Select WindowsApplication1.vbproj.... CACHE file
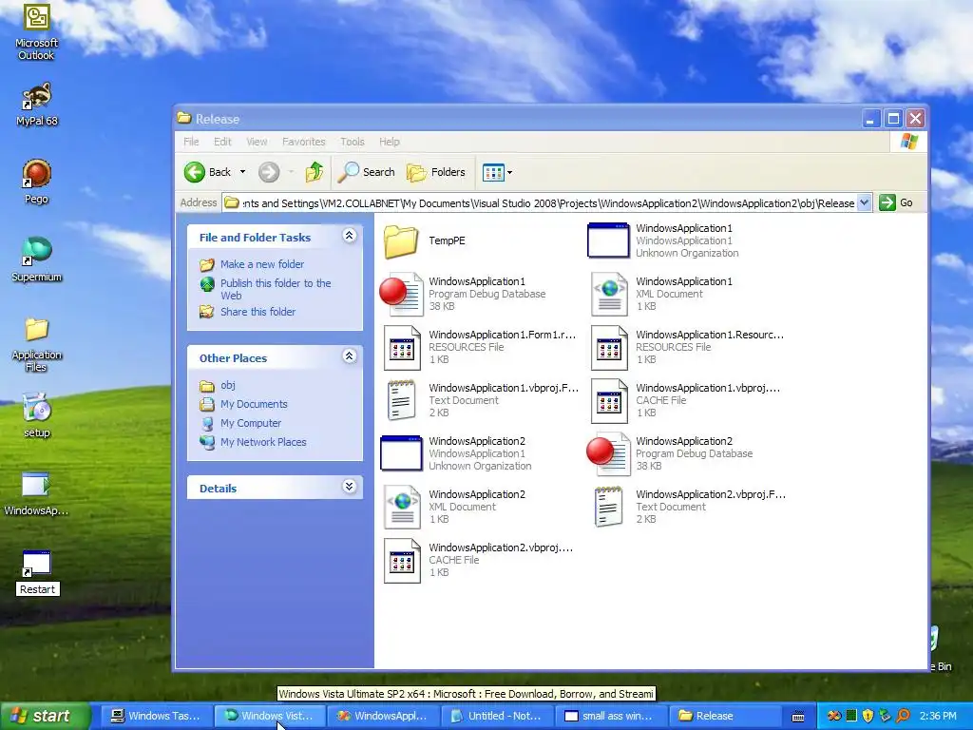Viewport: 973px width, 730px height. [685, 400]
